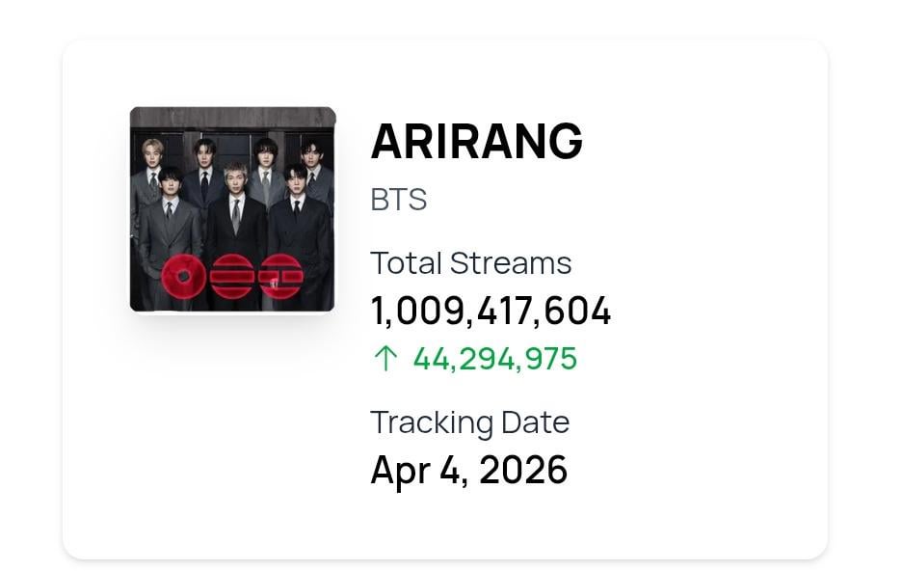This screenshot has height=571, width=902.
Task: Select the 1,009,417,604 total streams figure
Action: tap(491, 311)
